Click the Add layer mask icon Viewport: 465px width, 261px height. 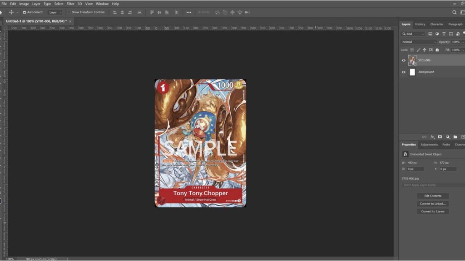pos(440,137)
